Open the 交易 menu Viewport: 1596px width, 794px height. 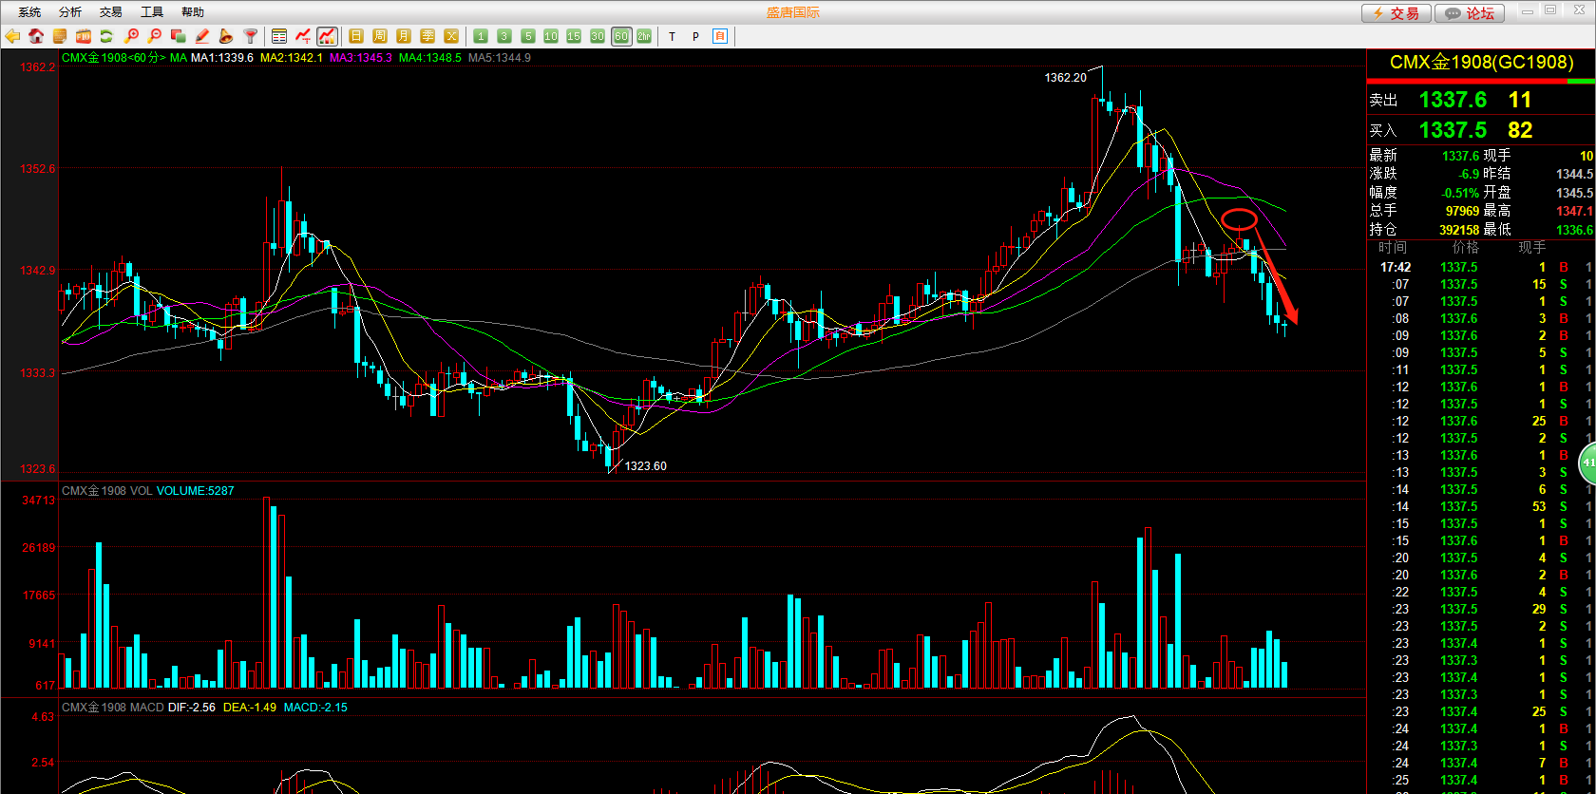pos(111,12)
